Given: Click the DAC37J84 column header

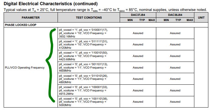Looking at the screenshot, I should click(x=138, y=15).
